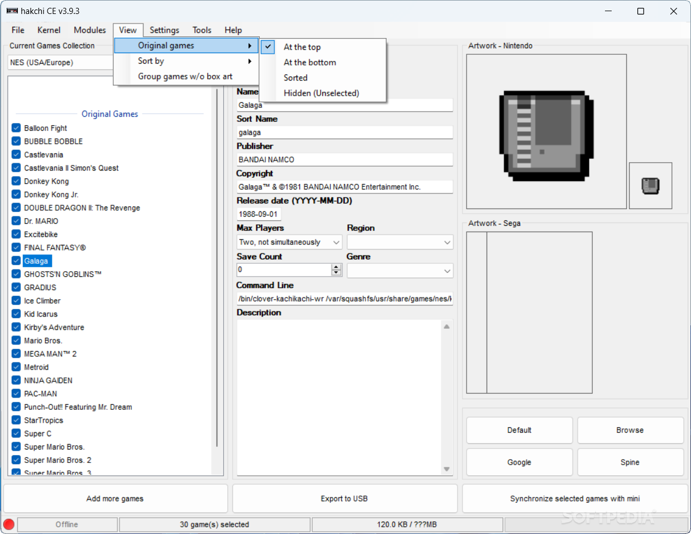
Task: Click the Publisher input field
Action: pyautogui.click(x=345, y=159)
